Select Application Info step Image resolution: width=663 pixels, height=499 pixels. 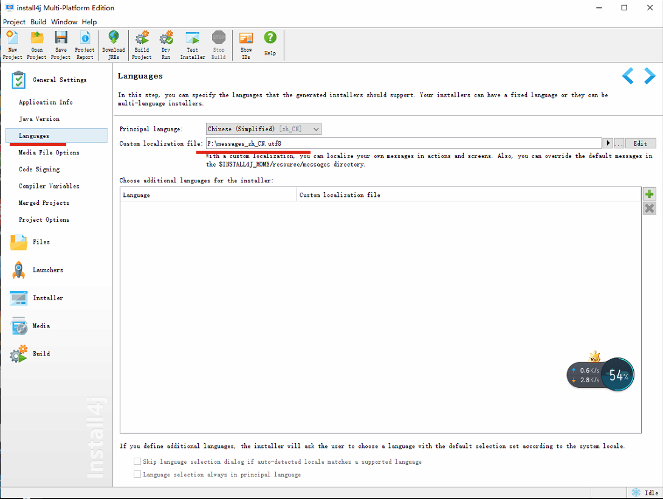pos(46,102)
